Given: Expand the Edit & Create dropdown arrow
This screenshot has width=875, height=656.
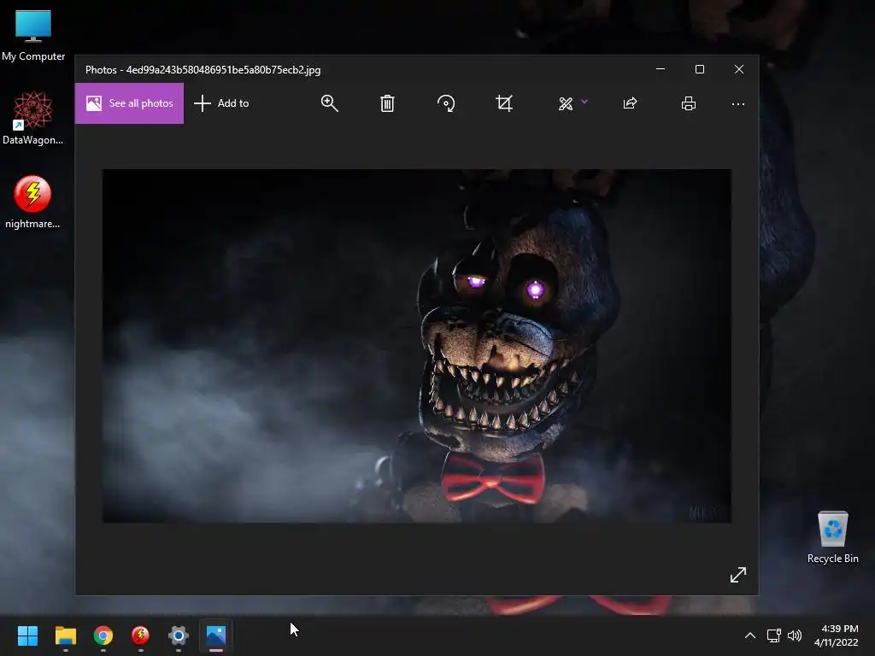Looking at the screenshot, I should (x=584, y=102).
